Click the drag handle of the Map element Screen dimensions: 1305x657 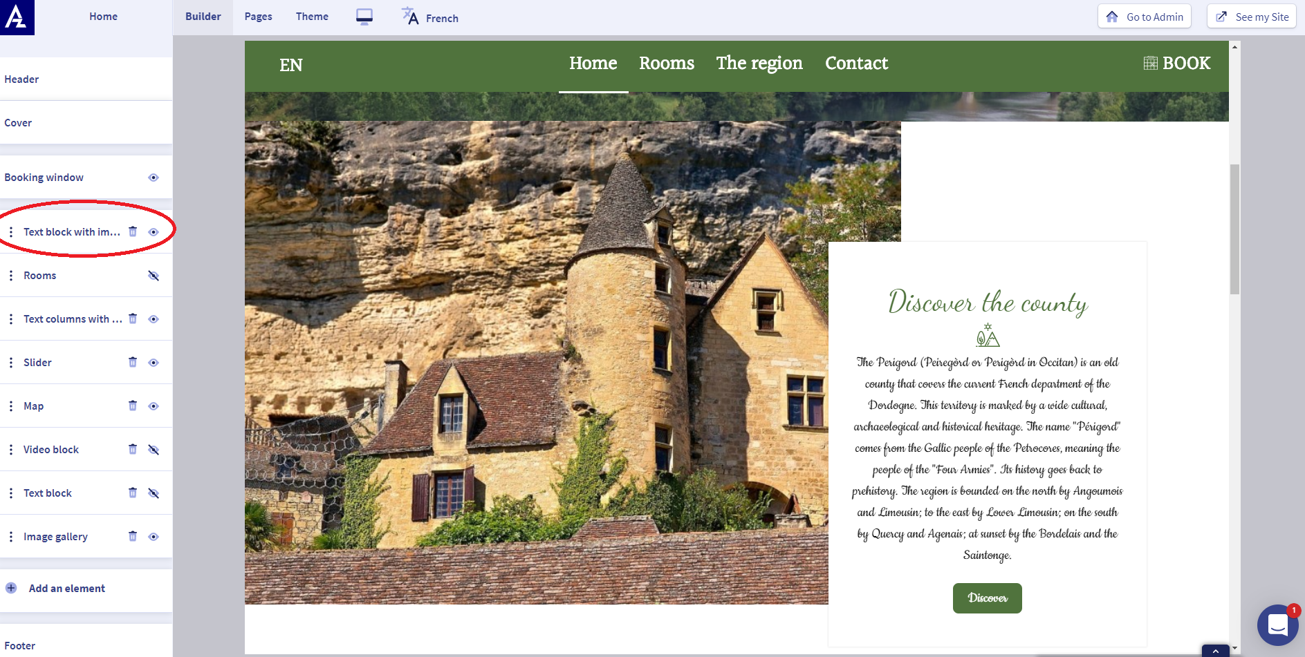(11, 406)
